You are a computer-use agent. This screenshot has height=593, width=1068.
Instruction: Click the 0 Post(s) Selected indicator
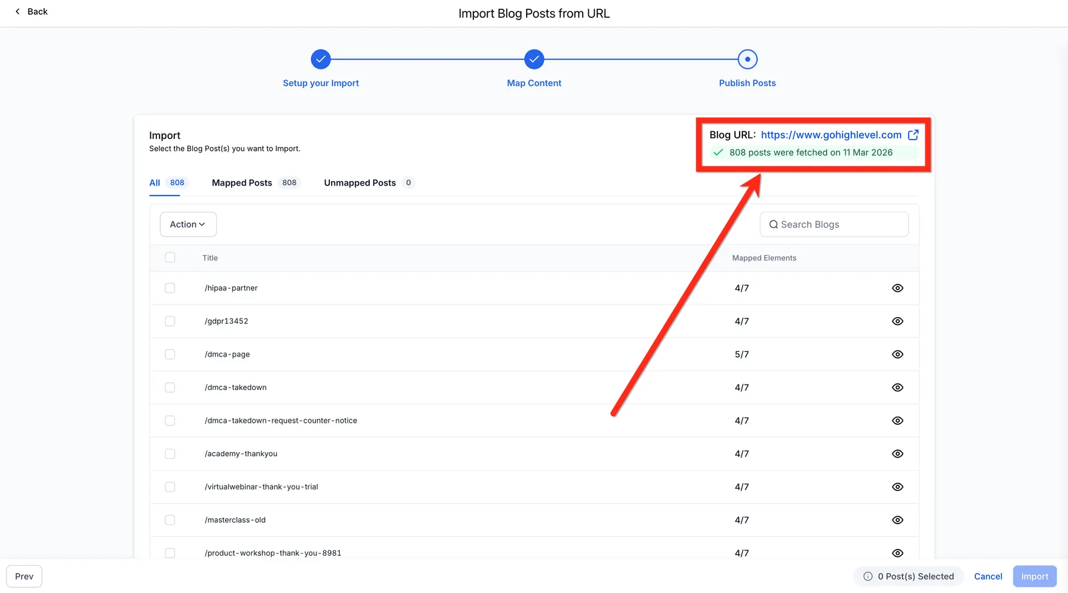pyautogui.click(x=909, y=576)
